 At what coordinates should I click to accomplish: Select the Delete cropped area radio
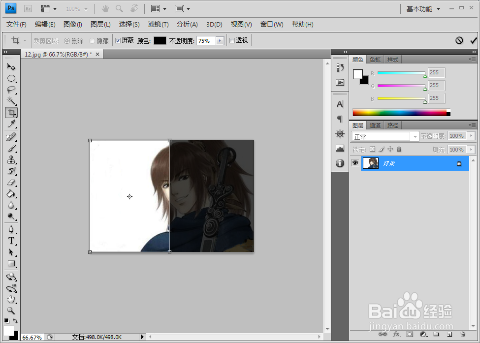[67, 41]
